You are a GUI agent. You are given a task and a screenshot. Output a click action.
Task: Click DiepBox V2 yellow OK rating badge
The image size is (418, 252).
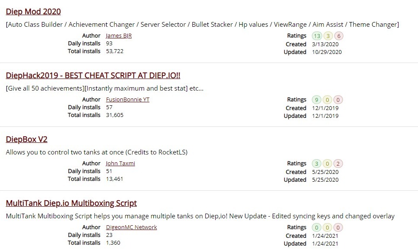328,164
